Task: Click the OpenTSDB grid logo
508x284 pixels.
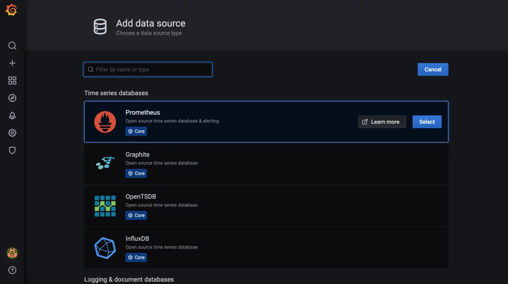Action: [x=105, y=206]
